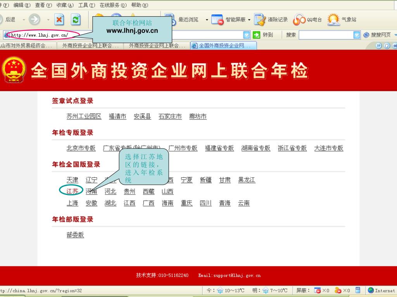Click the national emblem logo in banner
This screenshot has width=397, height=297.
tap(14, 70)
